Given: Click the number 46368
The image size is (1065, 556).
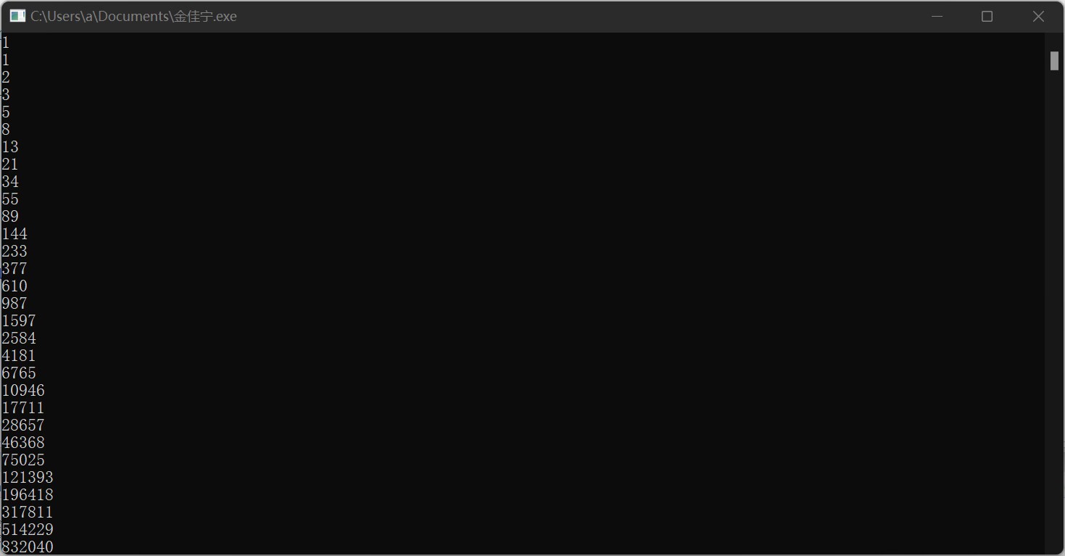Looking at the screenshot, I should coord(23,442).
